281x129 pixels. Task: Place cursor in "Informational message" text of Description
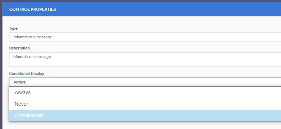point(32,57)
